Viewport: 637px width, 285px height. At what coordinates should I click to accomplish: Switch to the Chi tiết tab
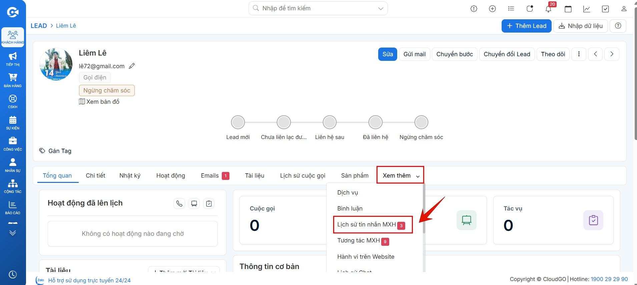pyautogui.click(x=95, y=176)
